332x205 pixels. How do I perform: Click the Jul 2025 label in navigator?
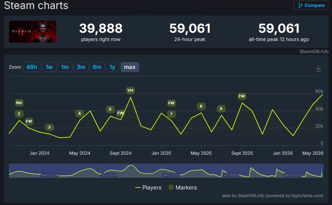coord(230,175)
